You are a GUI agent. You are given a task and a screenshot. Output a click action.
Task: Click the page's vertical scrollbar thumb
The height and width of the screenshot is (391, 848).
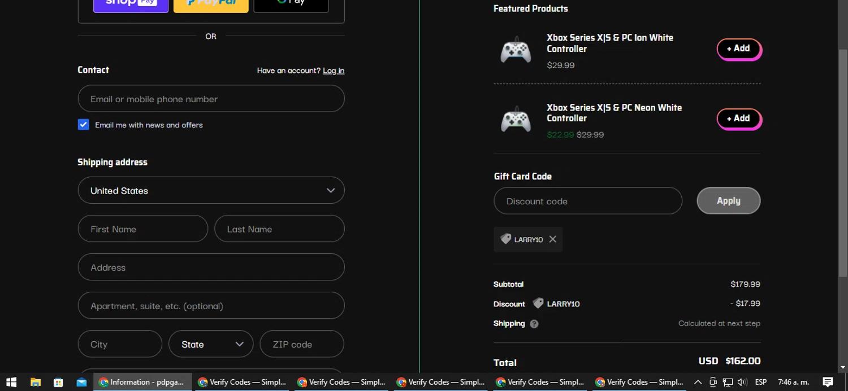tap(843, 164)
